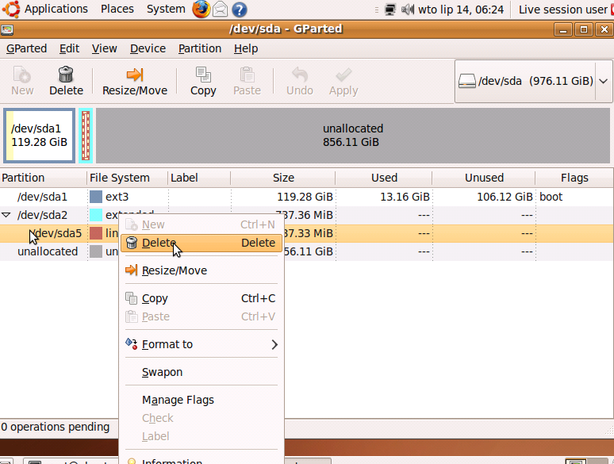Click the clock showing wto lip 14, 06:24
Image resolution: width=614 pixels, height=464 pixels.
coord(460,10)
